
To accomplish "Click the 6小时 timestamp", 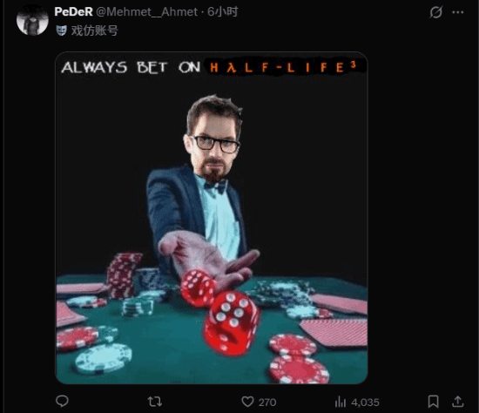I will click(222, 12).
